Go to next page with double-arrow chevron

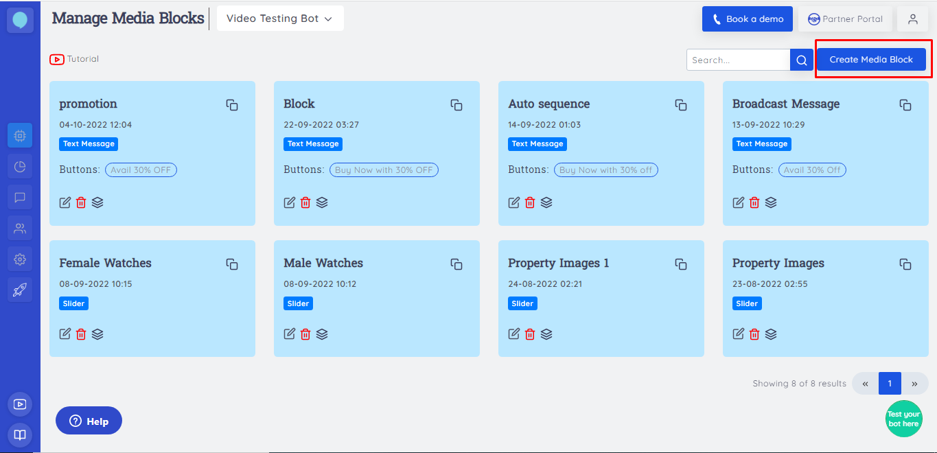pyautogui.click(x=914, y=383)
